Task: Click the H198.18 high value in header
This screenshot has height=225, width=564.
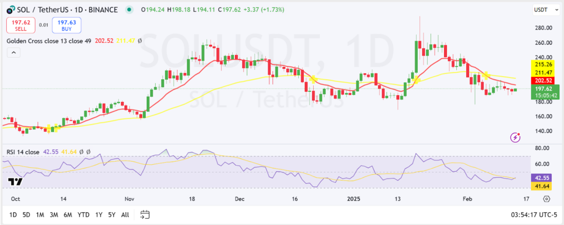Action: (179, 10)
